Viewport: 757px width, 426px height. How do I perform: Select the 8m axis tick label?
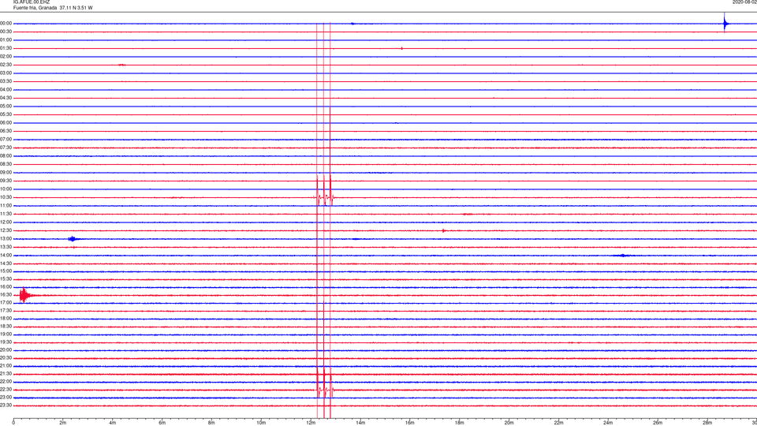pyautogui.click(x=211, y=423)
